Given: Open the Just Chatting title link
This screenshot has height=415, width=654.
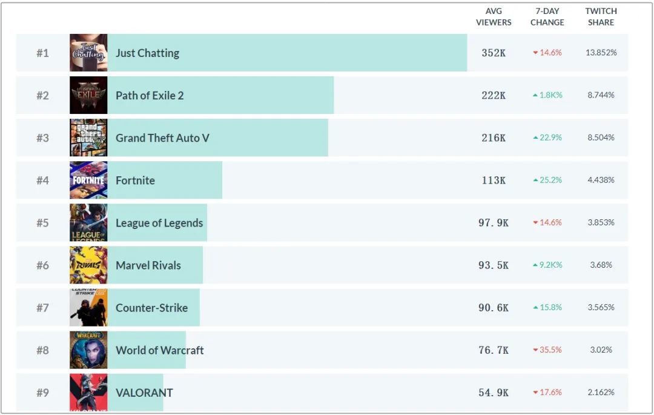Looking at the screenshot, I should 147,53.
